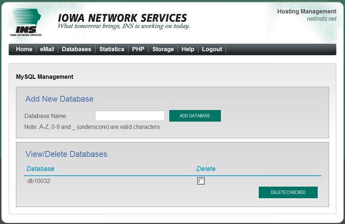Focus the Database Name input field

(x=130, y=116)
